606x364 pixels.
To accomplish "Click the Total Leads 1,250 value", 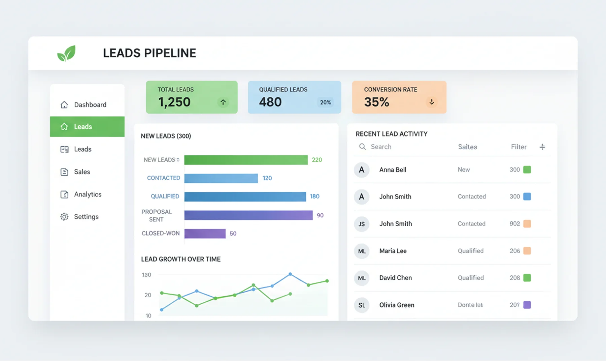I will (174, 102).
